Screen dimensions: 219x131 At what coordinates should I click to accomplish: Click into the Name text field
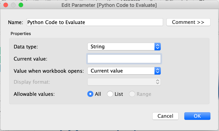tap(95, 22)
